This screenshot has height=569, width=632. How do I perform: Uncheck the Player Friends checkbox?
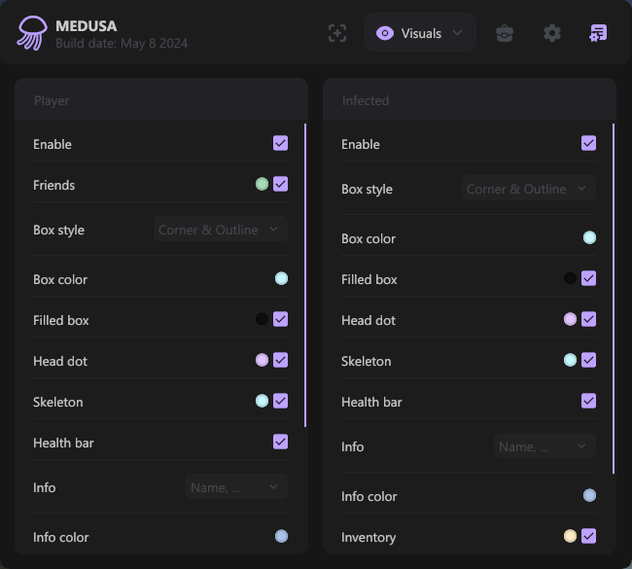[x=281, y=184]
